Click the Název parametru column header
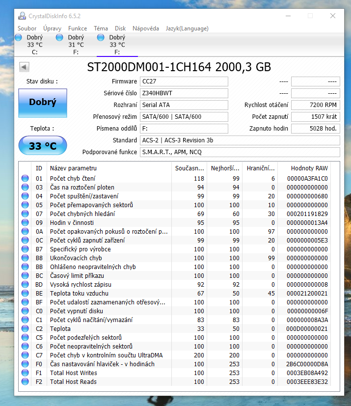The height and width of the screenshot is (406, 351). (109, 168)
